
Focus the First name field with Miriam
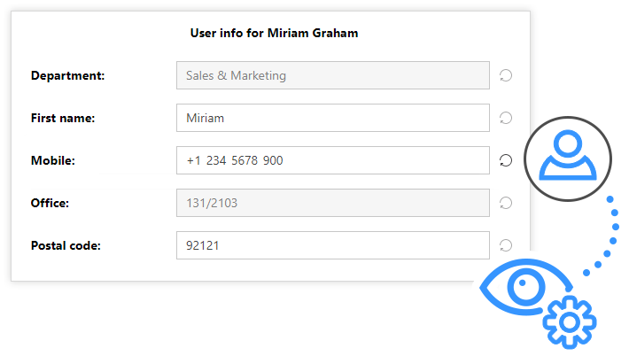[333, 118]
